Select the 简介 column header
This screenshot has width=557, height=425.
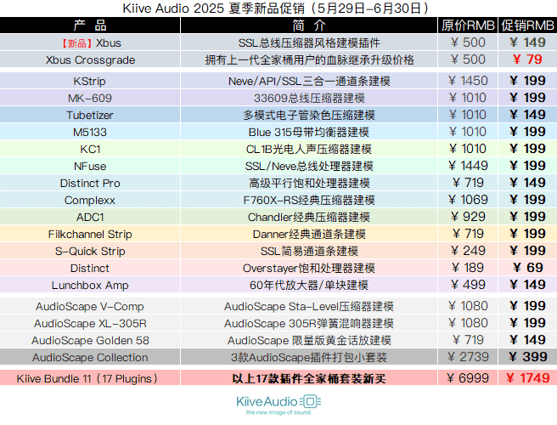[x=309, y=25]
